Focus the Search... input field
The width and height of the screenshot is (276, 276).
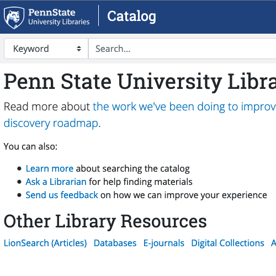(x=182, y=49)
